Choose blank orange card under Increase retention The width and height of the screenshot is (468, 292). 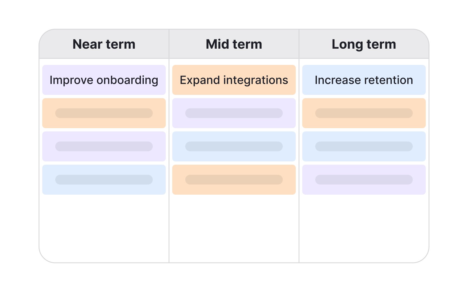pyautogui.click(x=364, y=113)
